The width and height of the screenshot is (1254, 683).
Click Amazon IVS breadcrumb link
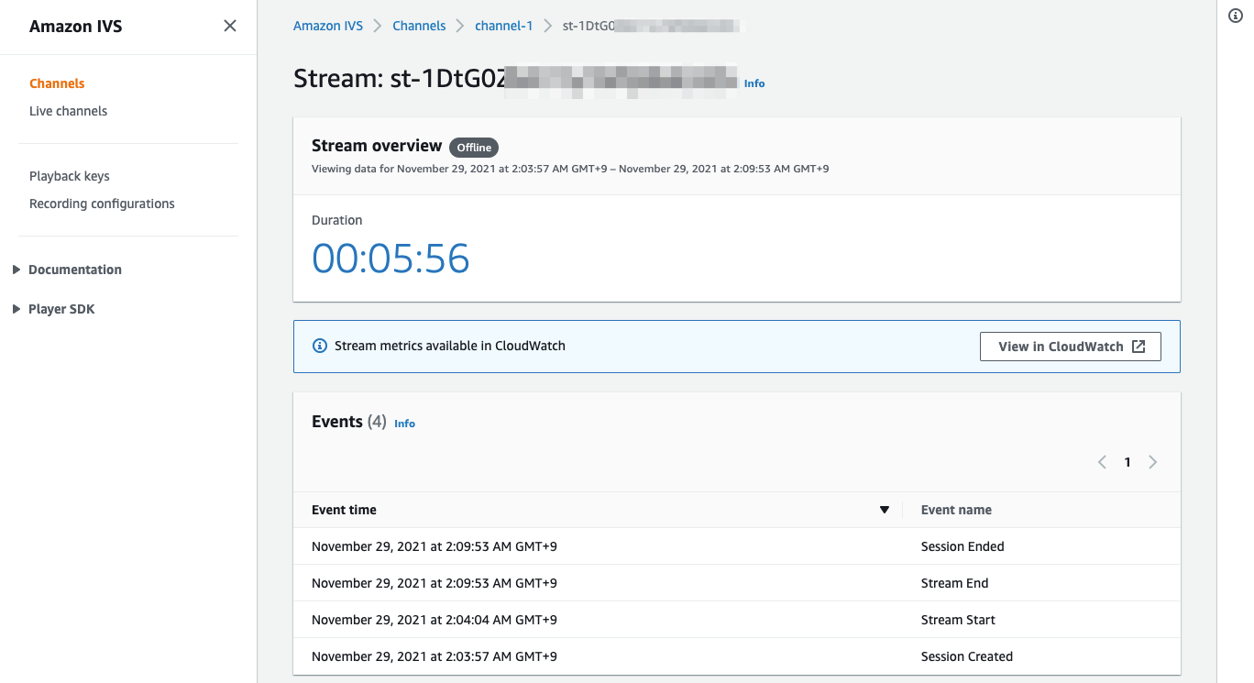[x=329, y=26]
